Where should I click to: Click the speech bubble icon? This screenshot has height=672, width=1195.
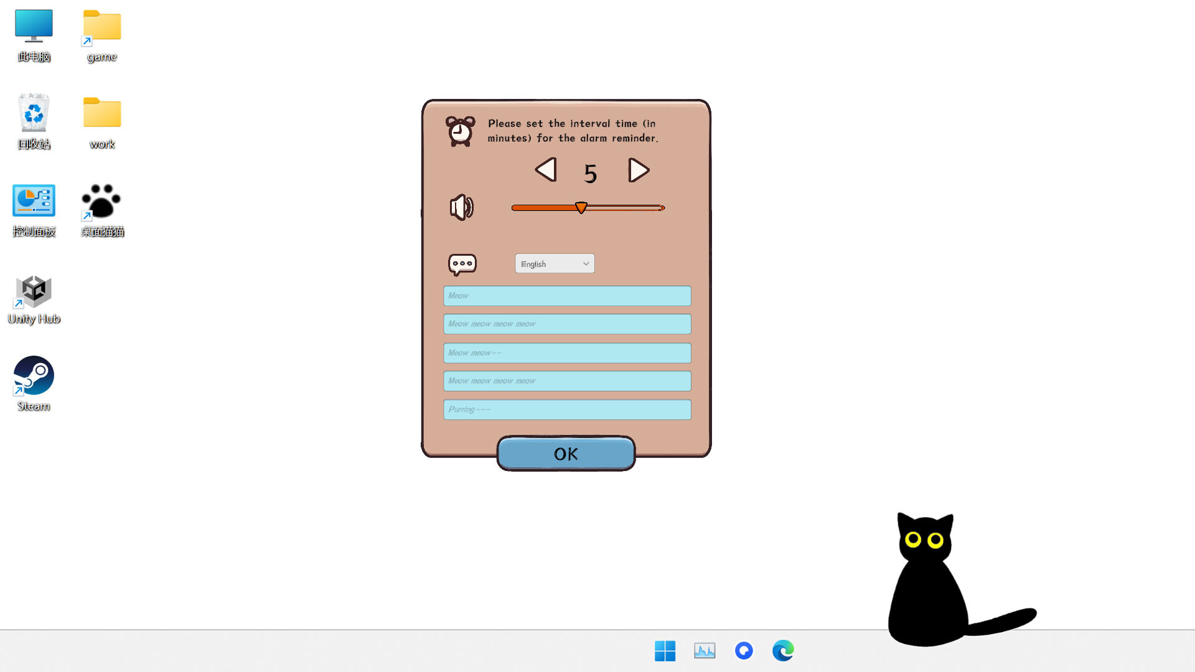click(461, 263)
